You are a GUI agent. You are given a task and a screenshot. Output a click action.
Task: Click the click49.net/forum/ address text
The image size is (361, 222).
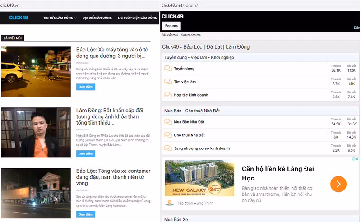point(180,5)
